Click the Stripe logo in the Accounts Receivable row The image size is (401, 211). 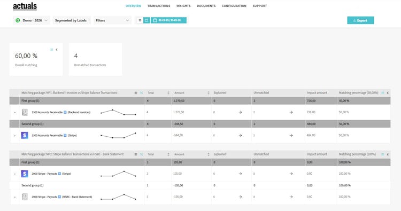[25, 135]
